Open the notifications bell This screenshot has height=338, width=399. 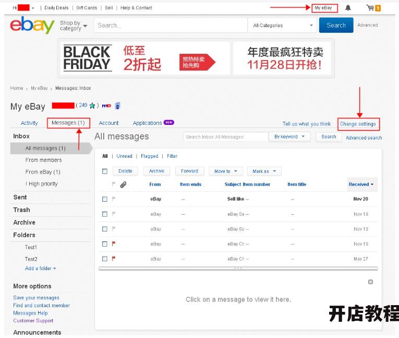point(348,8)
